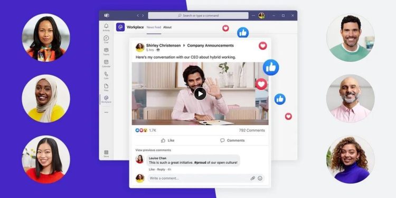
Task: Click the Workplace logo in header
Action: [120, 27]
